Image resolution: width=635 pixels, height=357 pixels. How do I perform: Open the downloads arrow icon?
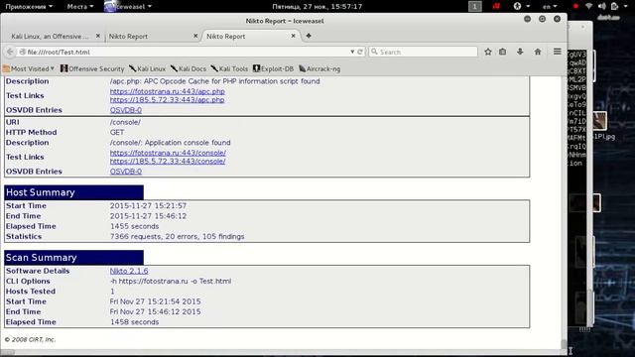pyautogui.click(x=520, y=52)
